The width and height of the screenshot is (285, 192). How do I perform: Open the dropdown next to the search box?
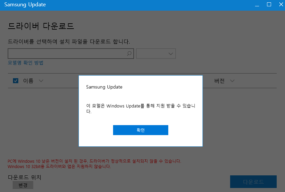(x=156, y=54)
